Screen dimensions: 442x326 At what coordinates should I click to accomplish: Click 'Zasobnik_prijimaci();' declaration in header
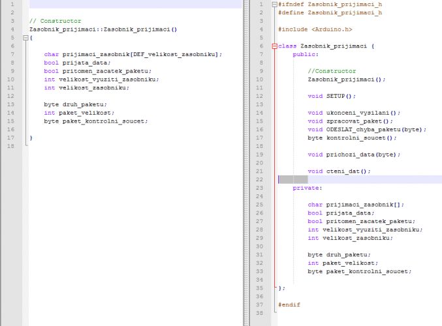[347, 80]
